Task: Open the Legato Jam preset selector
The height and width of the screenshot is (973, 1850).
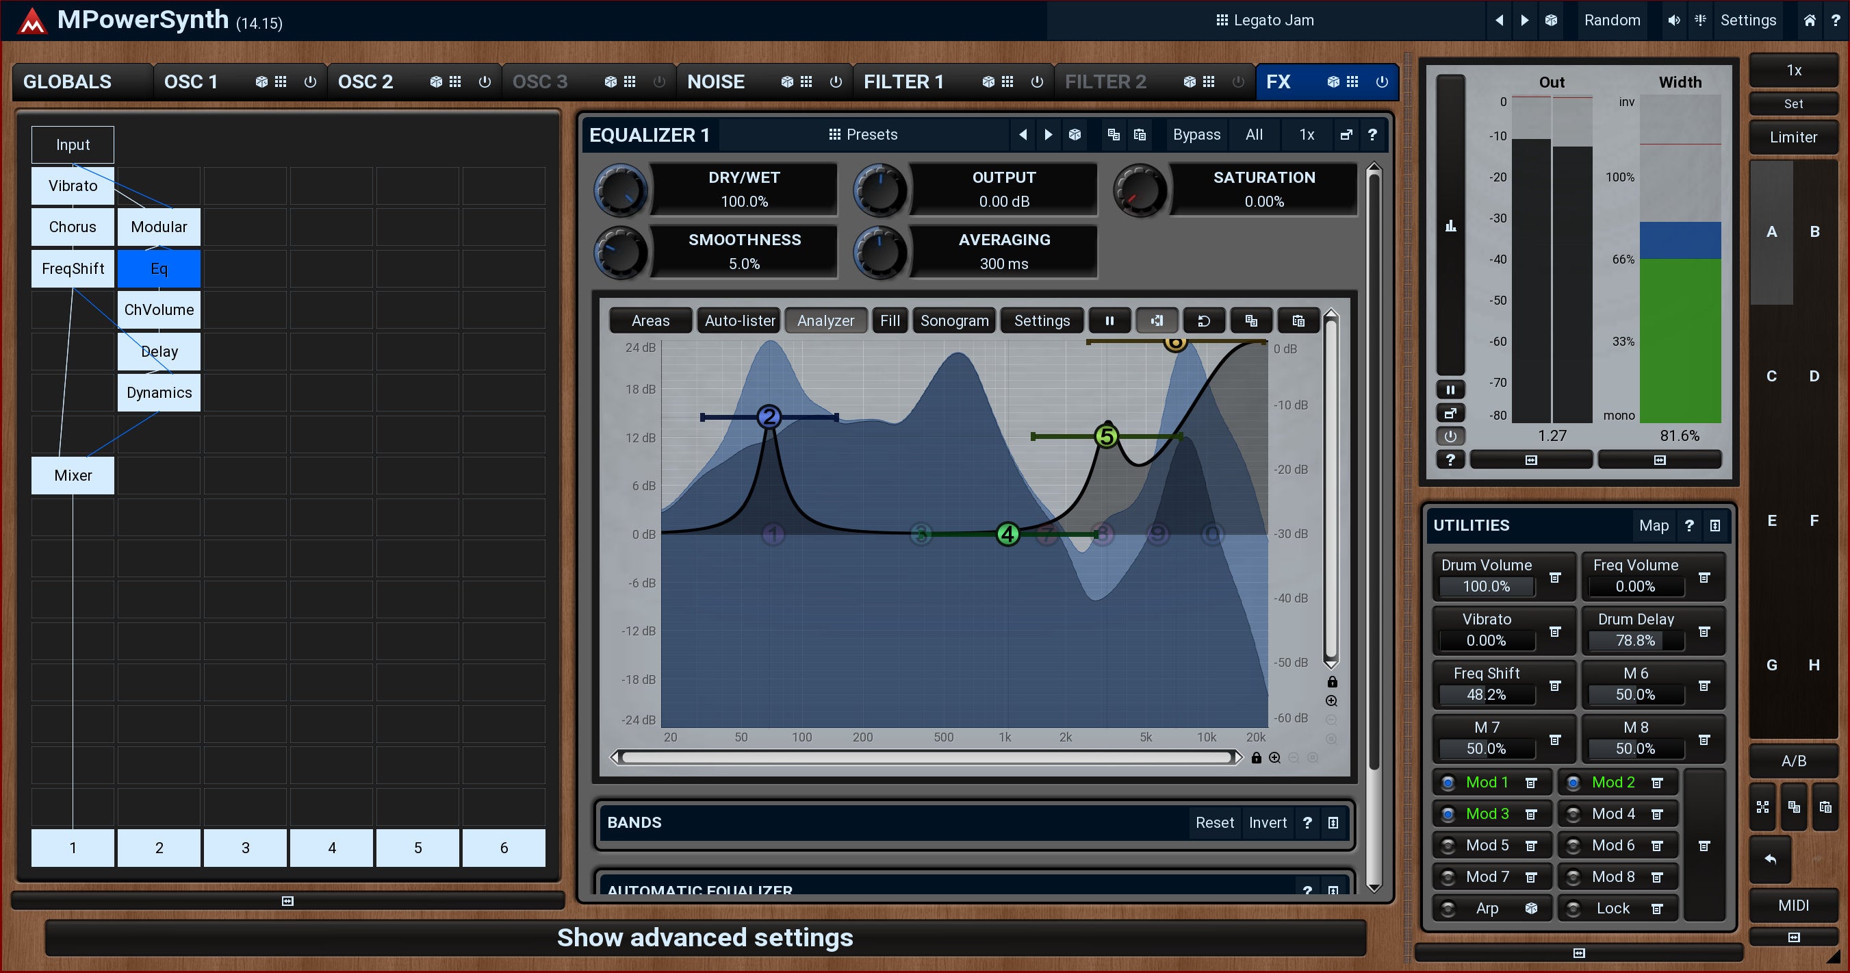Action: [1265, 20]
